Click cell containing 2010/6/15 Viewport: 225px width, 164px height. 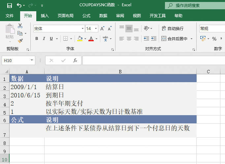tap(26, 95)
